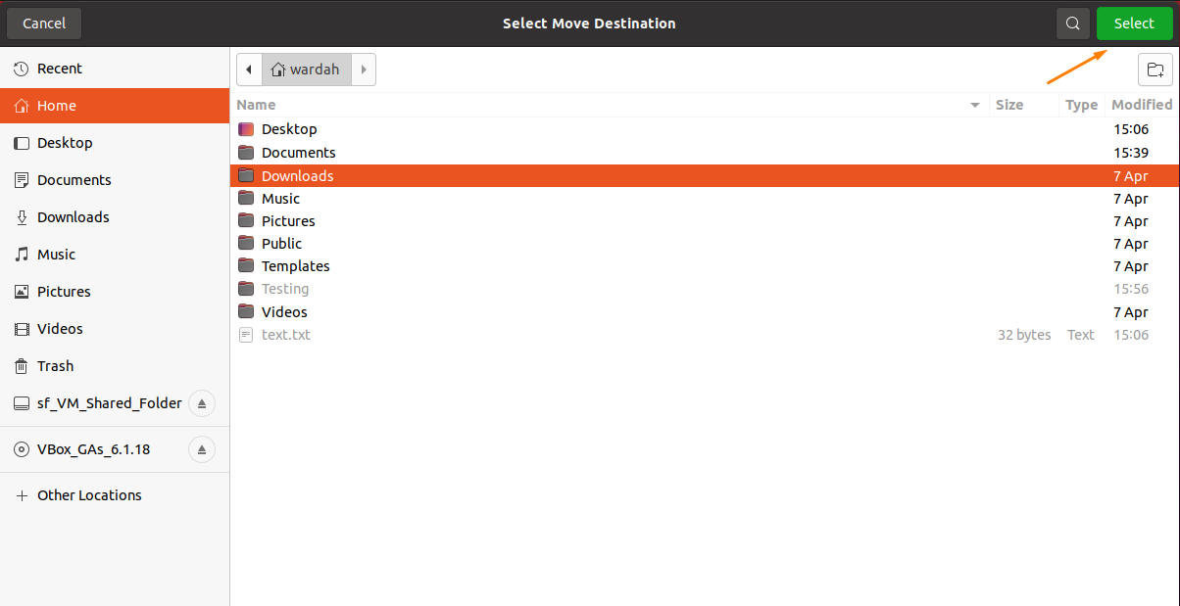Open the search icon in the header bar
The image size is (1180, 606).
point(1072,23)
